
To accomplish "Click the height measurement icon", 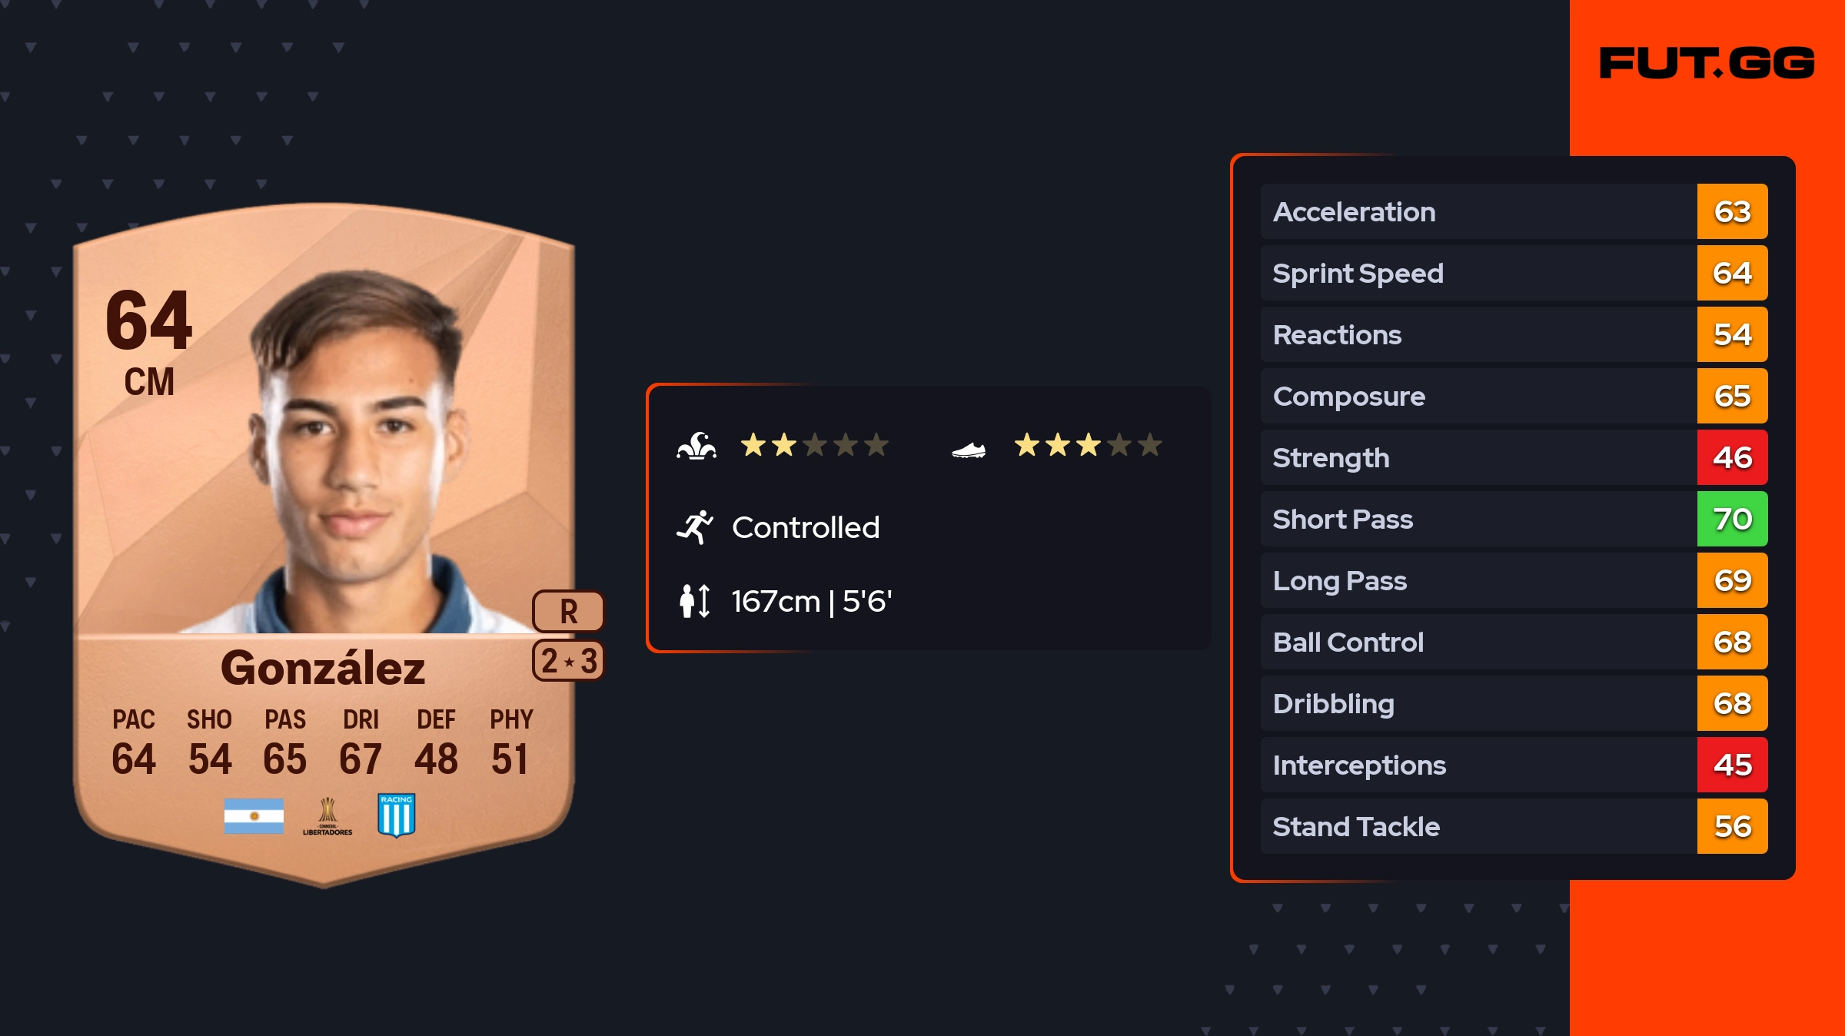I will pyautogui.click(x=695, y=601).
